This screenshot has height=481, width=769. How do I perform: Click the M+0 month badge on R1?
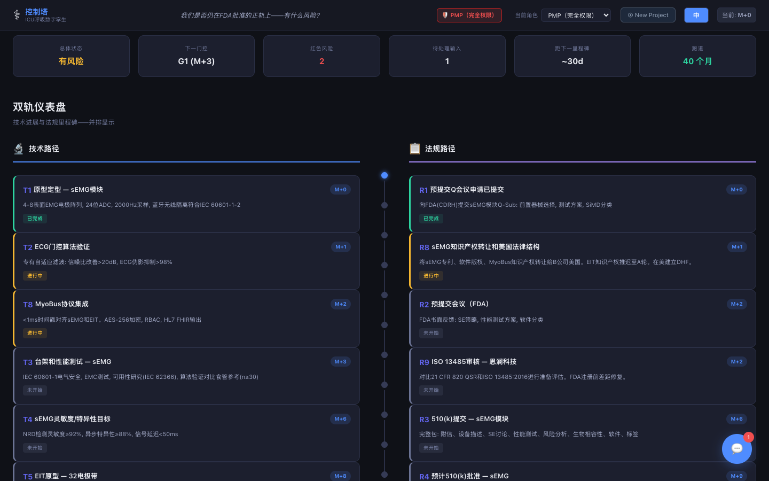[737, 190]
